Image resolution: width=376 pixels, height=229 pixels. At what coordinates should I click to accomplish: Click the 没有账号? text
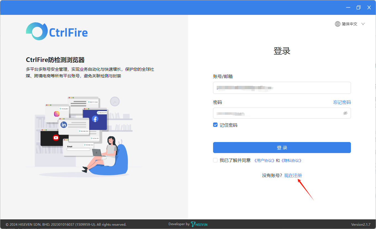[272, 176]
